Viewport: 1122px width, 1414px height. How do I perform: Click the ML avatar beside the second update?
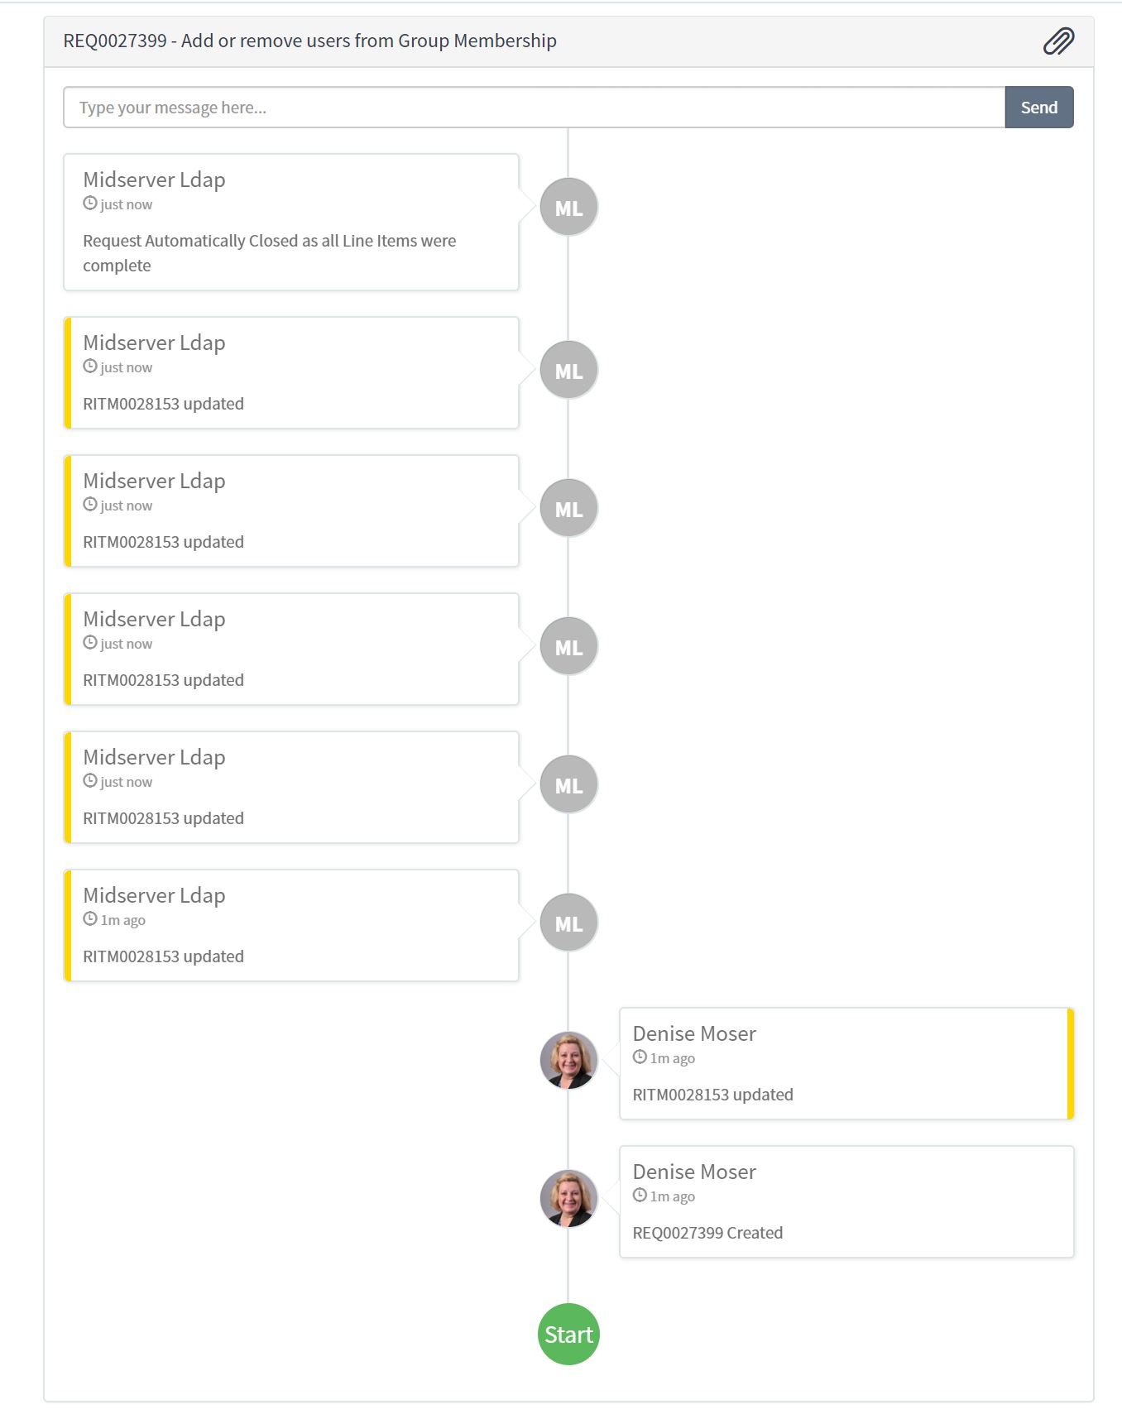point(568,369)
